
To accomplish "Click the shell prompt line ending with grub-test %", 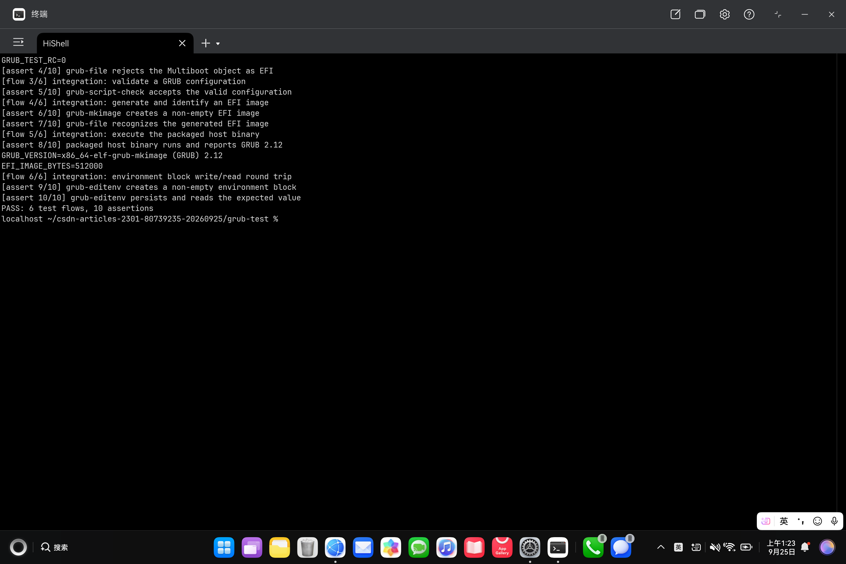I will pos(140,219).
